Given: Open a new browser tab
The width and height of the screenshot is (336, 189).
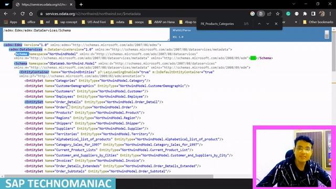Looking at the screenshot, I should click(81, 5).
